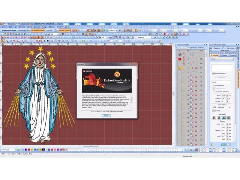Toggle Vista preliminar checkbox
This screenshot has height=180, width=240.
(x=214, y=85)
